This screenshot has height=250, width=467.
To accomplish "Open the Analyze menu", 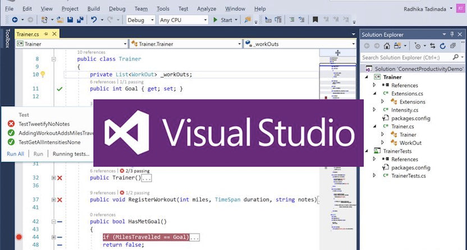I will 207,8.
